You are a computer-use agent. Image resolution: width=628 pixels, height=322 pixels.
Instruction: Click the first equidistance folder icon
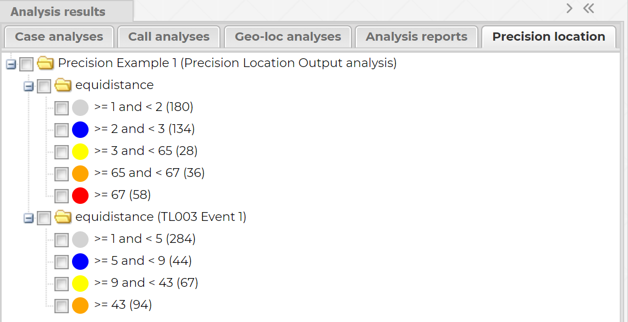click(63, 86)
